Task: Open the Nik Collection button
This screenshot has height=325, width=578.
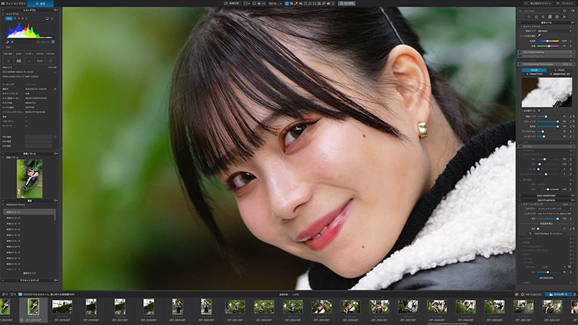Action: 531,295
